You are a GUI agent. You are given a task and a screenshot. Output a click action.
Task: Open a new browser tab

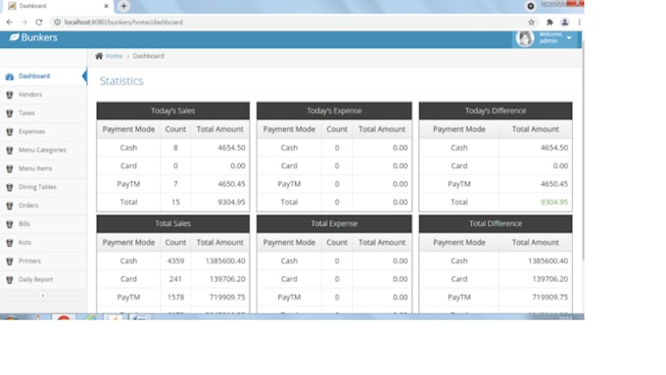123,6
